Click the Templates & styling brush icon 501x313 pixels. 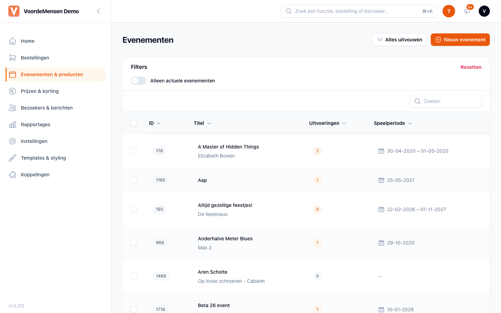(13, 158)
